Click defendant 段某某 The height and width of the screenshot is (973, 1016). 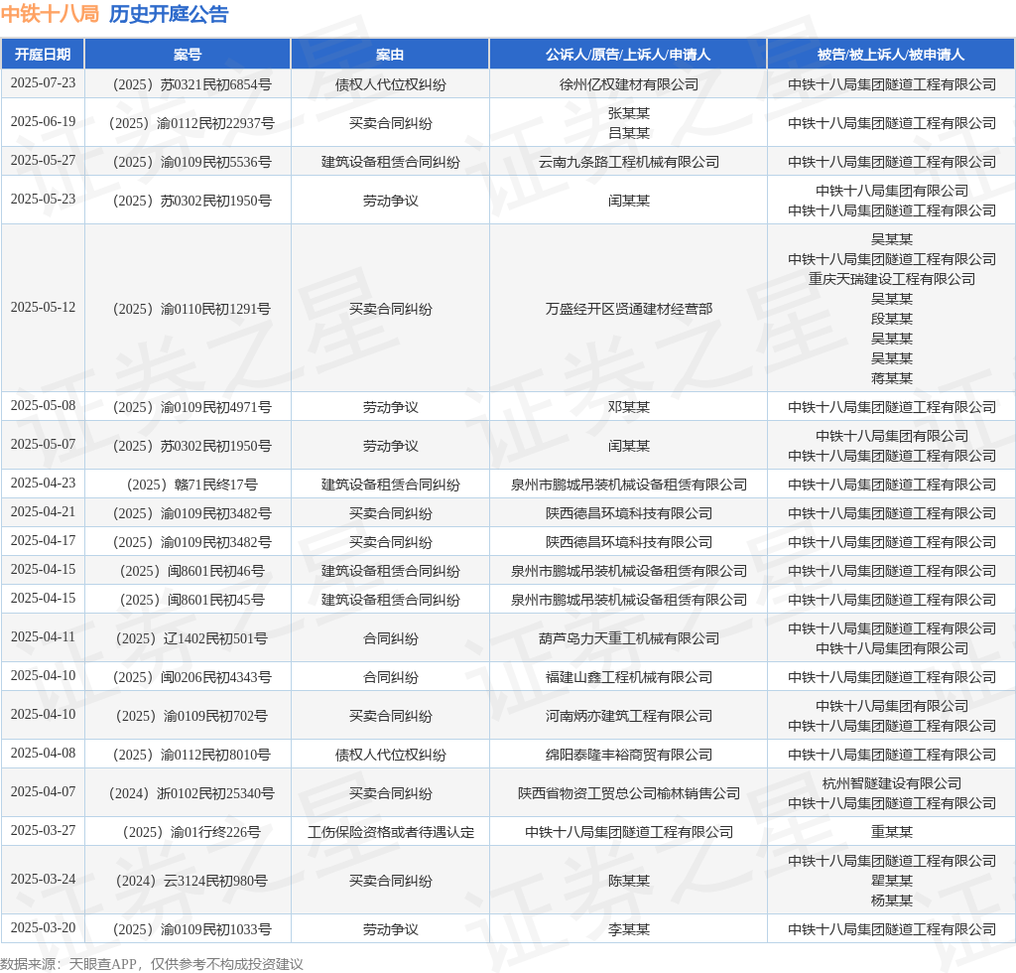coord(892,319)
